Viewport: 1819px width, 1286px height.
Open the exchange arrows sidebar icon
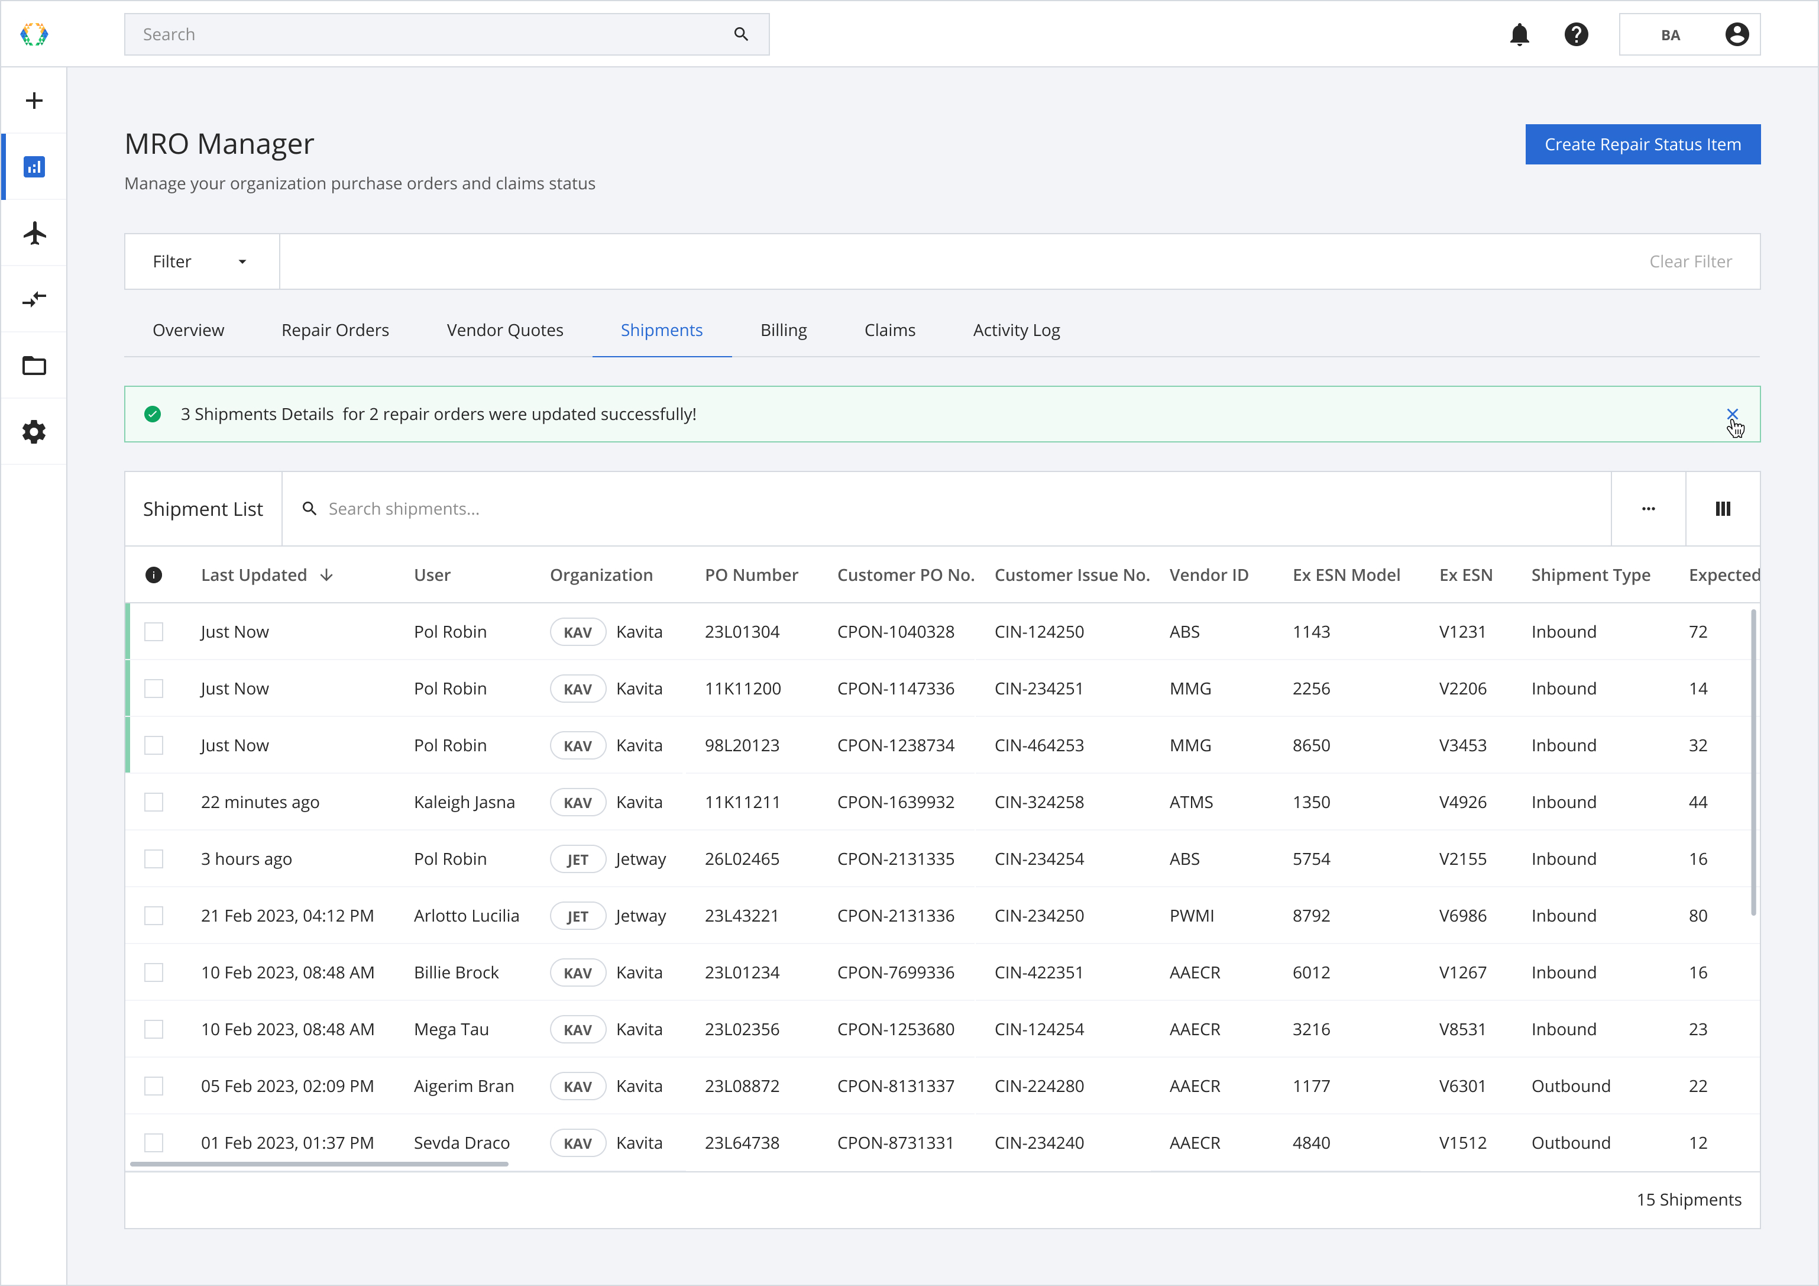(x=34, y=299)
